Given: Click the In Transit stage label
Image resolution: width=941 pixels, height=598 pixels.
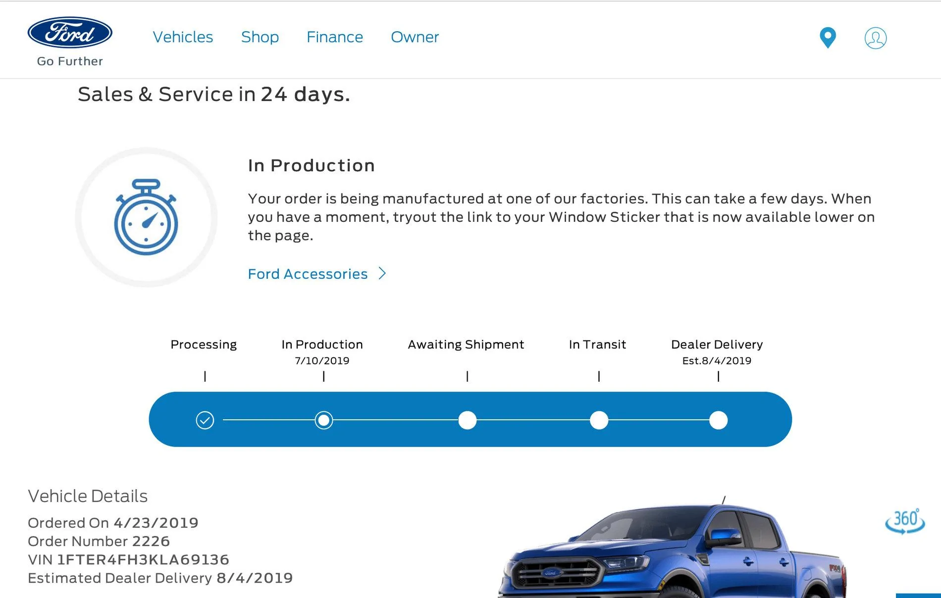Looking at the screenshot, I should [597, 345].
